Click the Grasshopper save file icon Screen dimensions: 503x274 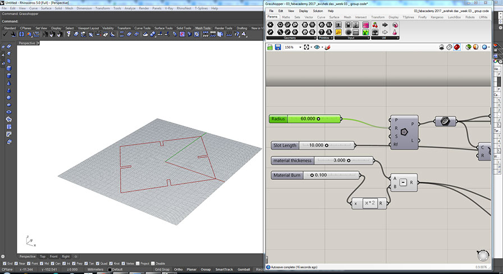[x=278, y=48]
